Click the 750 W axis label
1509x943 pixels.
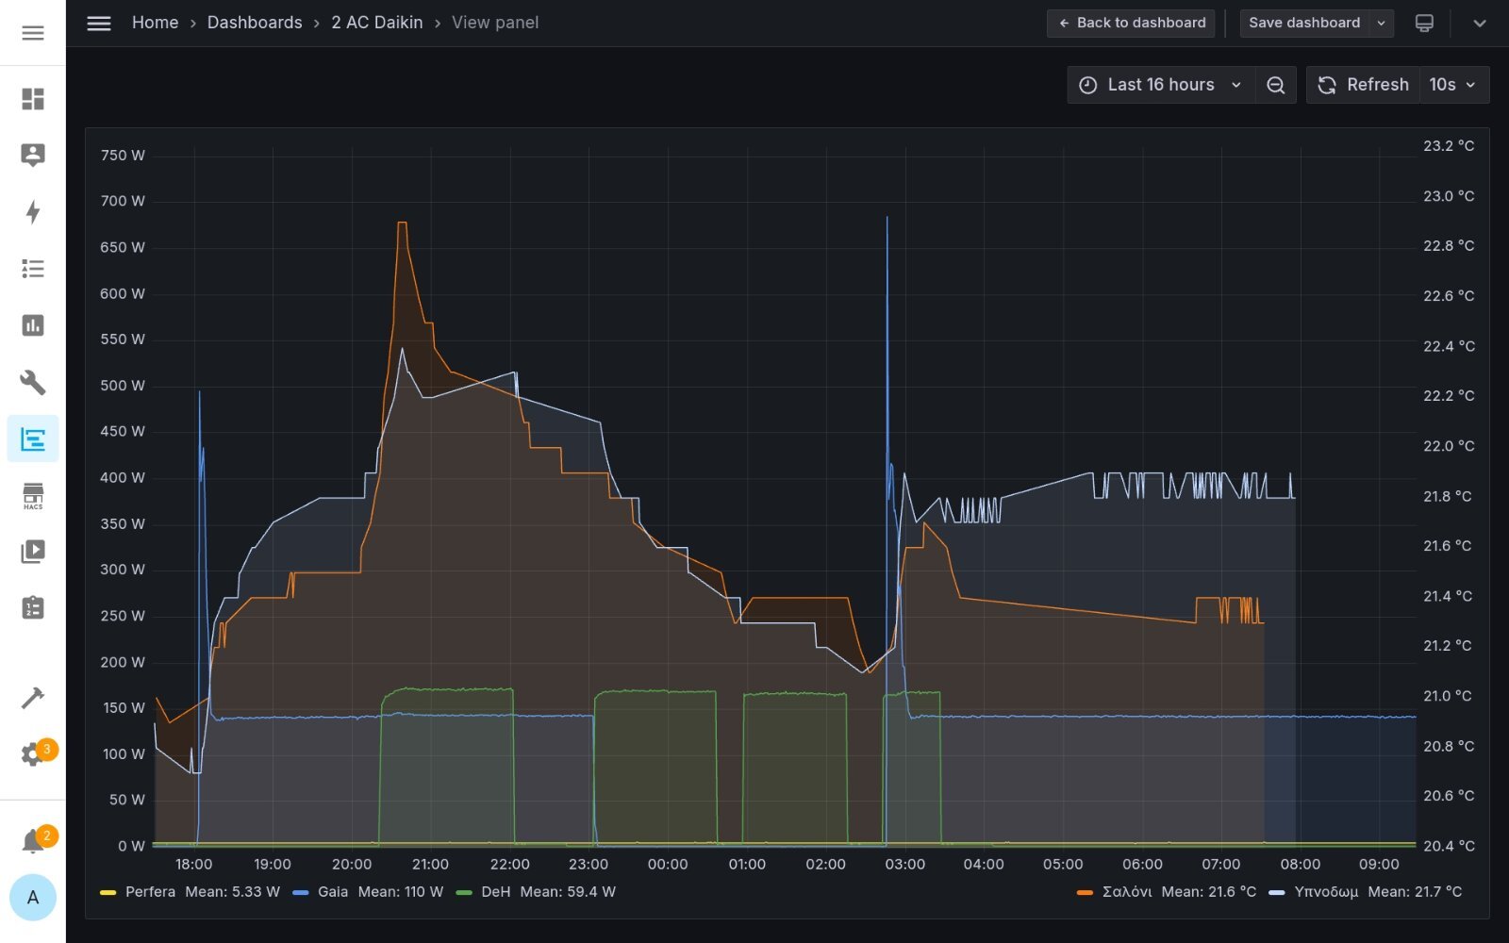click(123, 156)
